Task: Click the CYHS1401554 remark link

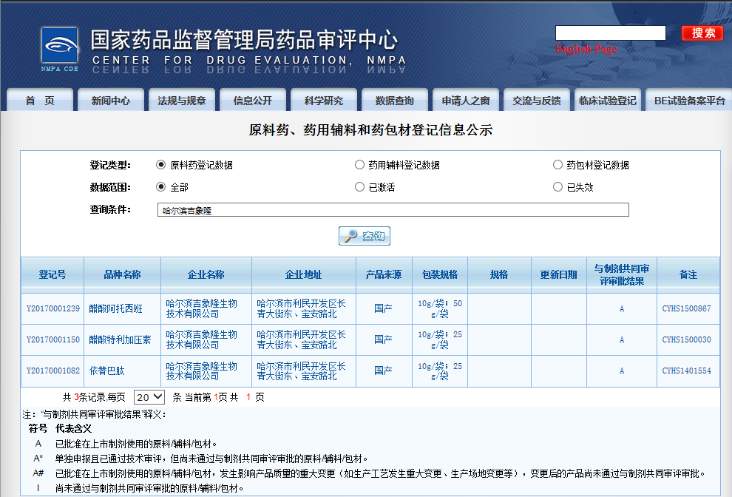Action: click(686, 371)
